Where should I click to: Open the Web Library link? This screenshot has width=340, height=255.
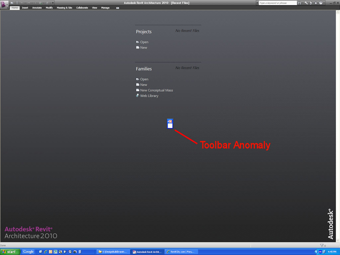pos(149,96)
